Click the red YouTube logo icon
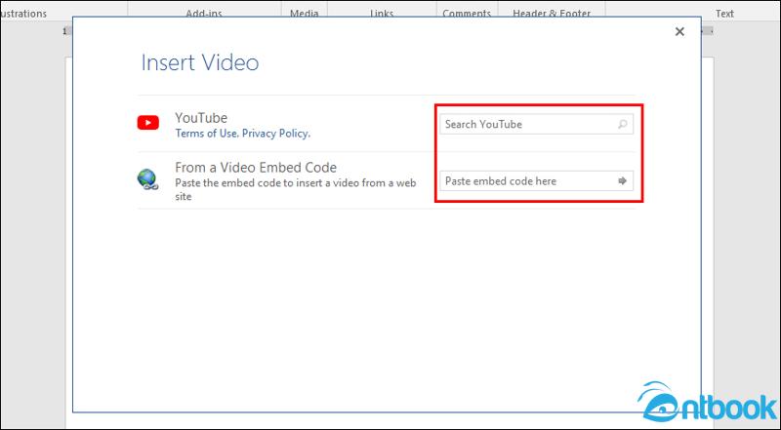Viewport: 781px width, 430px height. [148, 123]
